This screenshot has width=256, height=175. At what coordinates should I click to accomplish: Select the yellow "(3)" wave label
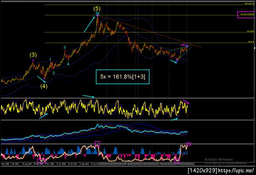[x=33, y=55]
